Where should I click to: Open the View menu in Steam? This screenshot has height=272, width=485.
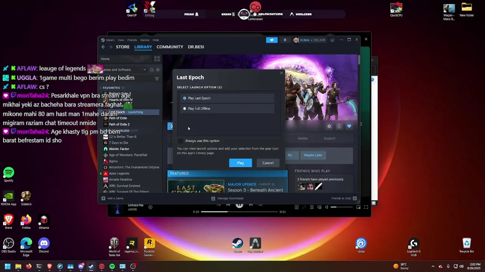[121, 40]
